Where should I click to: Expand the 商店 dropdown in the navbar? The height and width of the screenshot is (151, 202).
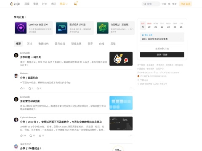point(64,4)
